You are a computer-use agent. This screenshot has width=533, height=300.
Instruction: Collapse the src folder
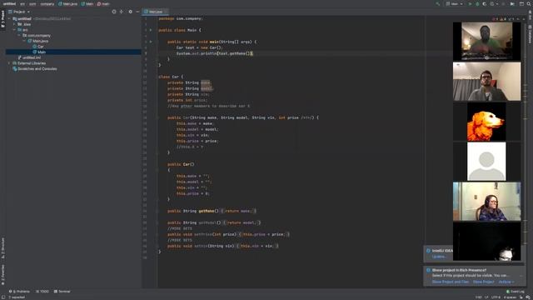point(14,30)
